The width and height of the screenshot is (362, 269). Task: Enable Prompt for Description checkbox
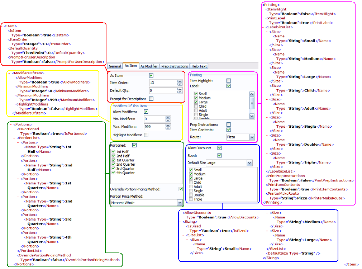pyautogui.click(x=151, y=99)
